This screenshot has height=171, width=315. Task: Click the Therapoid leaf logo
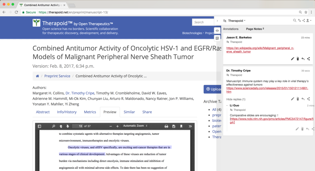(x=36, y=23)
